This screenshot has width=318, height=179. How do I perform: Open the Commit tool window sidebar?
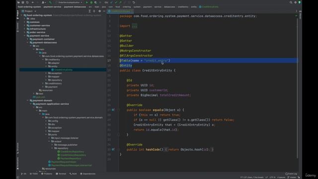[x=18, y=27]
